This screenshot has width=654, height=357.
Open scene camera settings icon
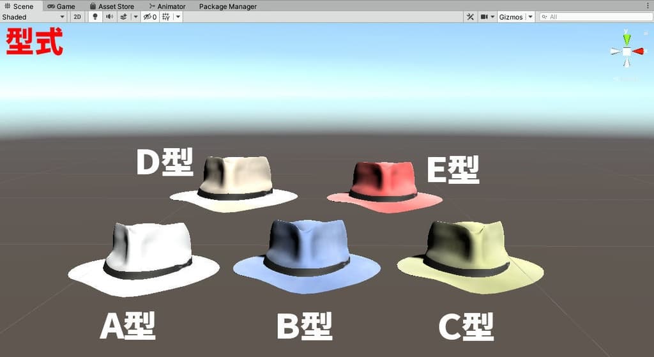[x=484, y=17]
